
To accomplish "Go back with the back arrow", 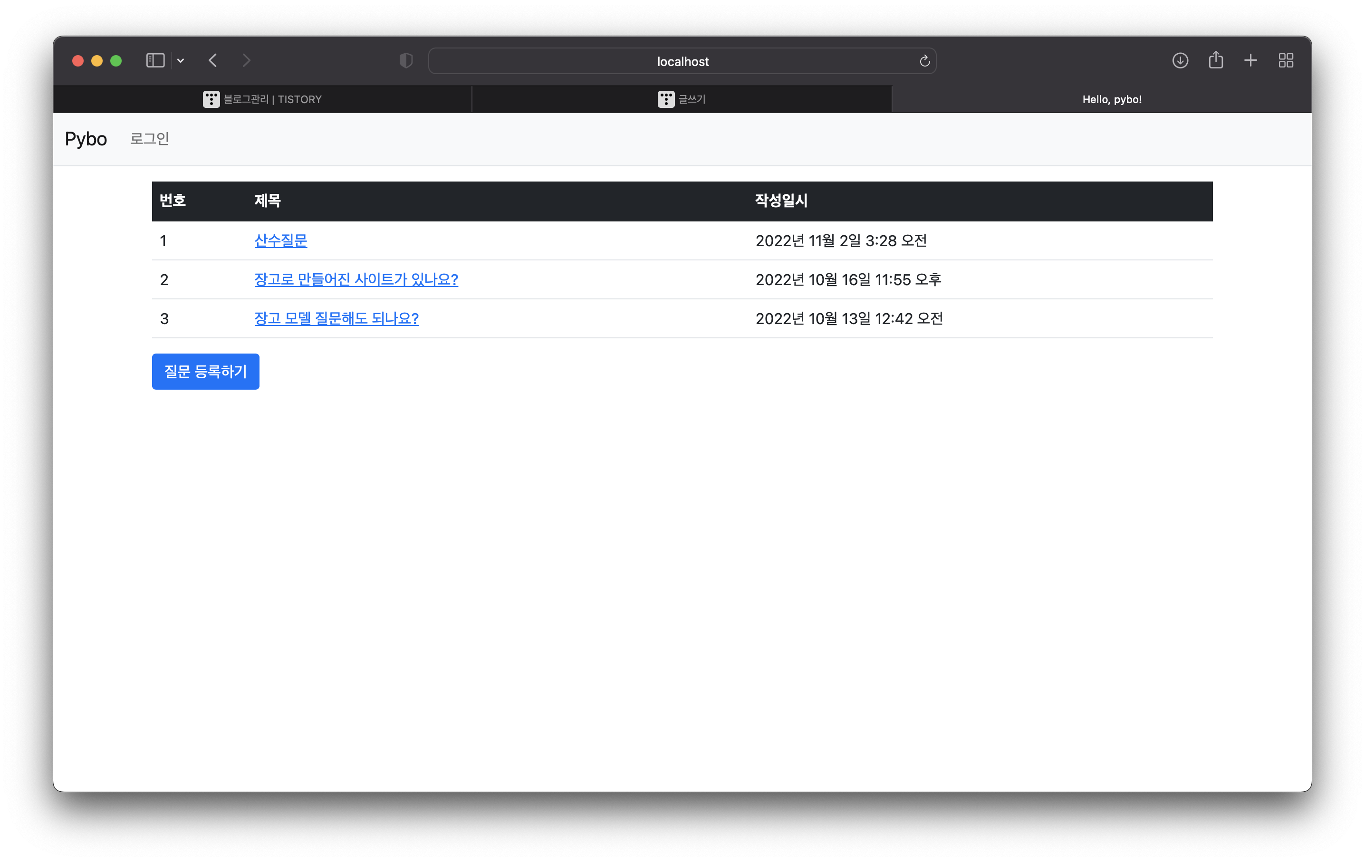I will (x=213, y=61).
